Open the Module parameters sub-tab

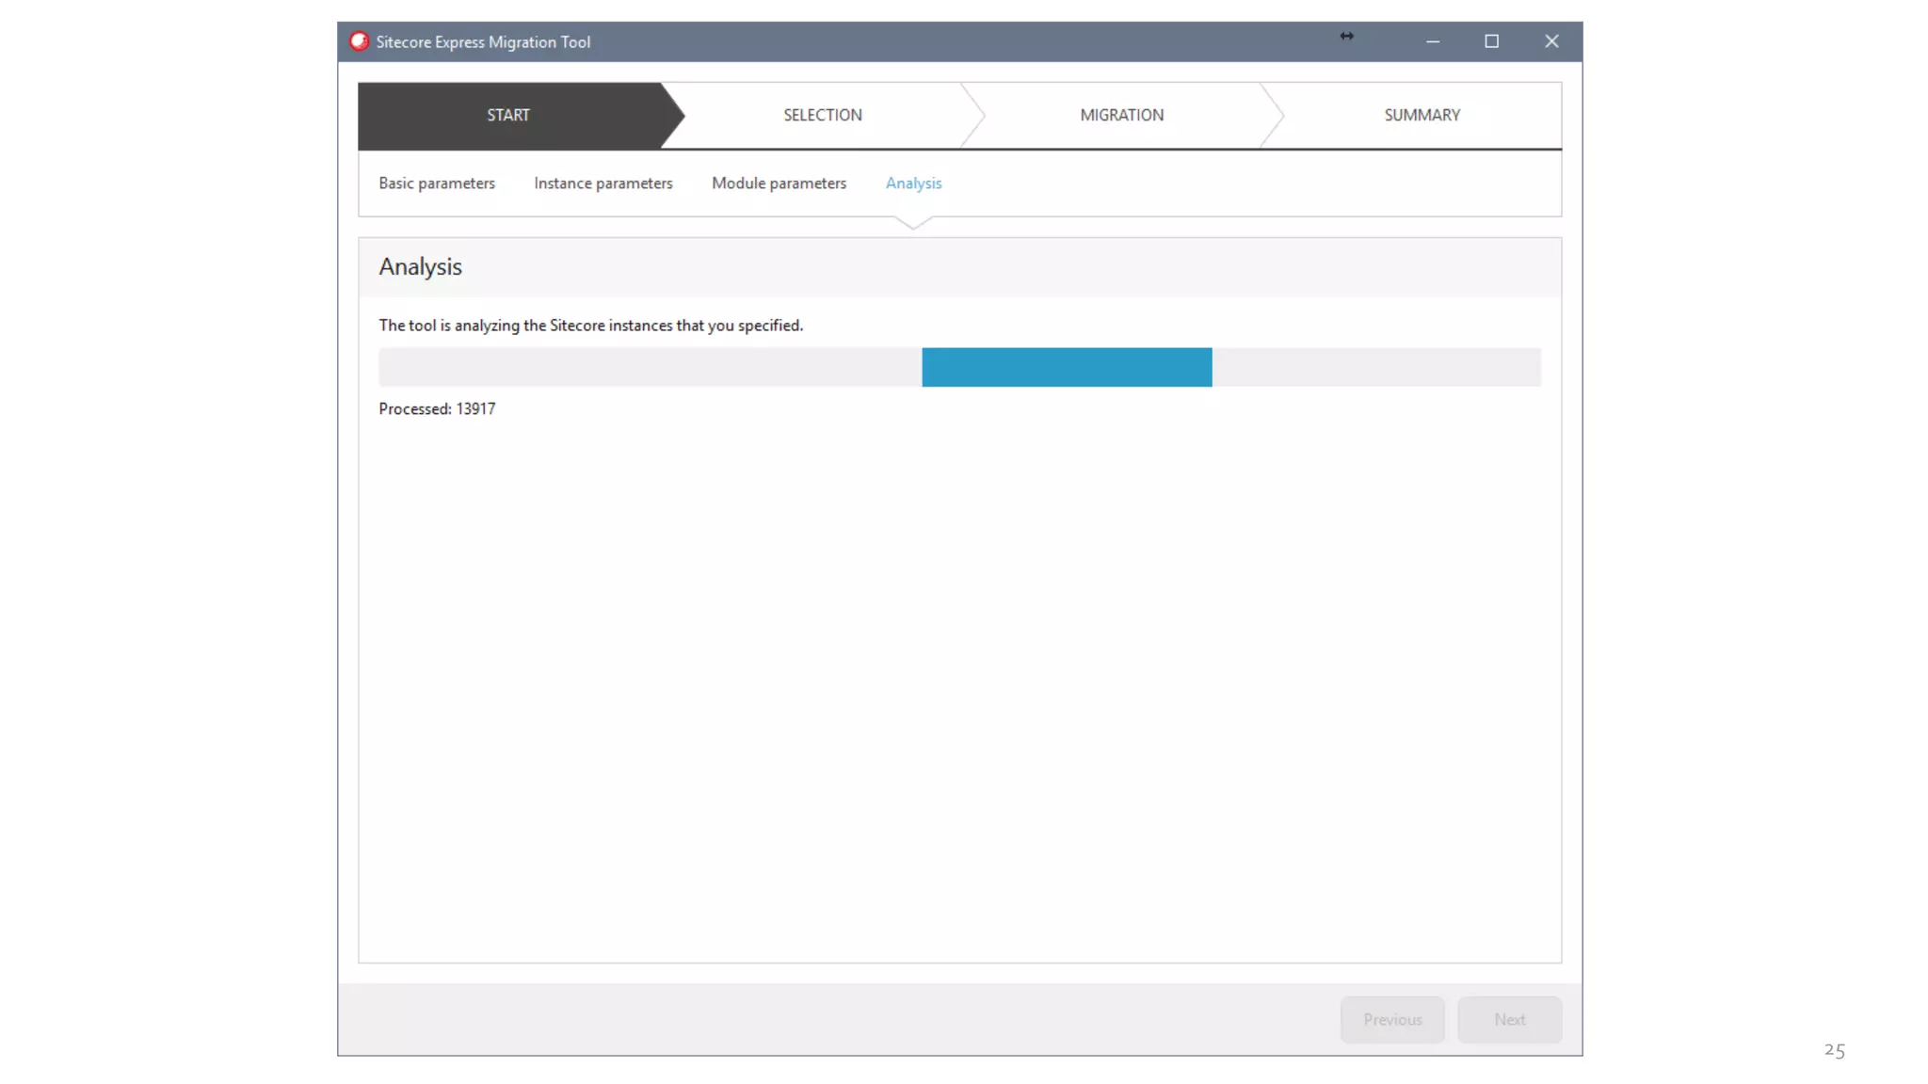click(x=779, y=183)
